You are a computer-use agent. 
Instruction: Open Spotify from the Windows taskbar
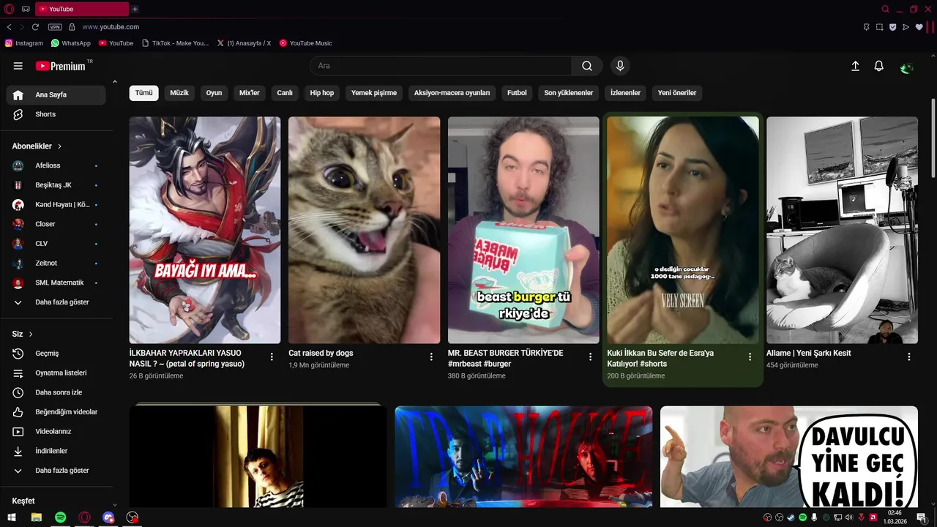61,517
